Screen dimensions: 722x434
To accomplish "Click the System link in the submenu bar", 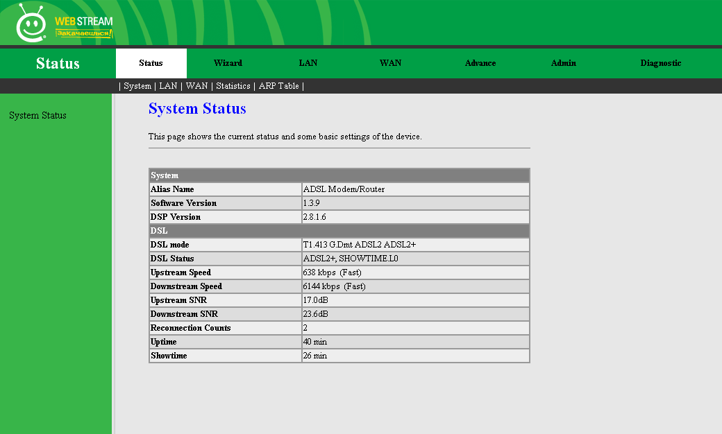I will pos(137,86).
